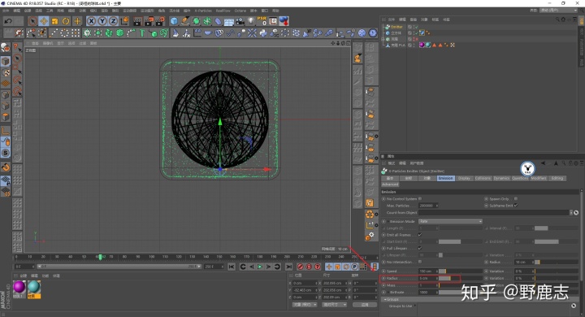Click the Birthrate slider
This screenshot has width=585, height=317.
(x=461, y=293)
